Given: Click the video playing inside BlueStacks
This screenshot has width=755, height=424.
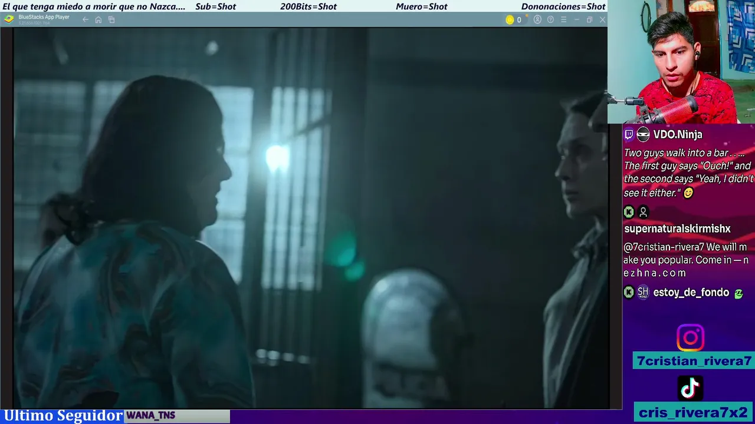Looking at the screenshot, I should [310, 218].
